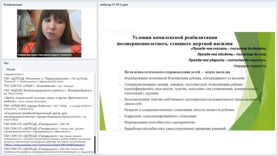The image size is (278, 156).
Task: Click the bullet 'Восстановление чувства собственного достоинства'
Action: point(192,101)
